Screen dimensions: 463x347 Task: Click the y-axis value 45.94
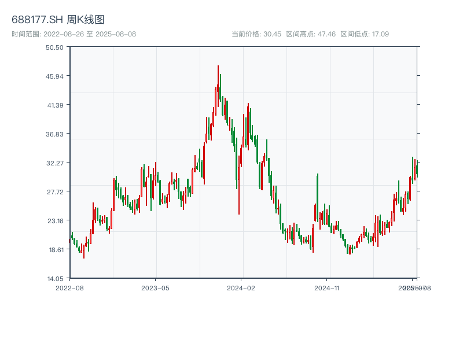(x=54, y=76)
